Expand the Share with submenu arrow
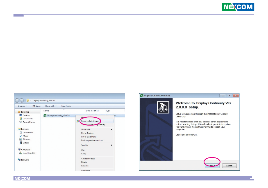Viewport: 268px width, 188px height. [112, 129]
